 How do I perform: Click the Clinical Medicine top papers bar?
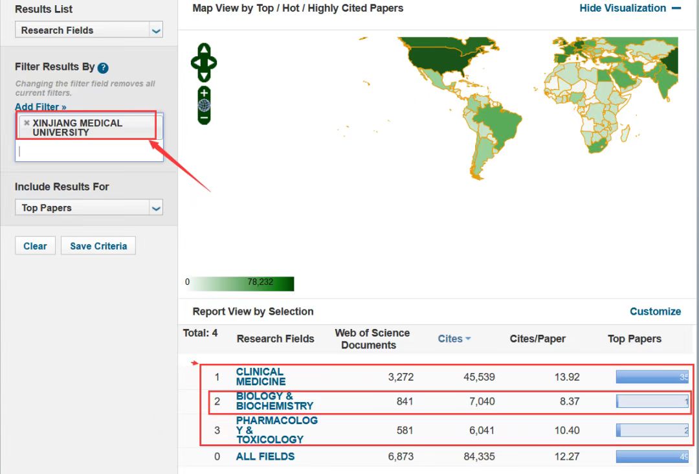pyautogui.click(x=651, y=377)
